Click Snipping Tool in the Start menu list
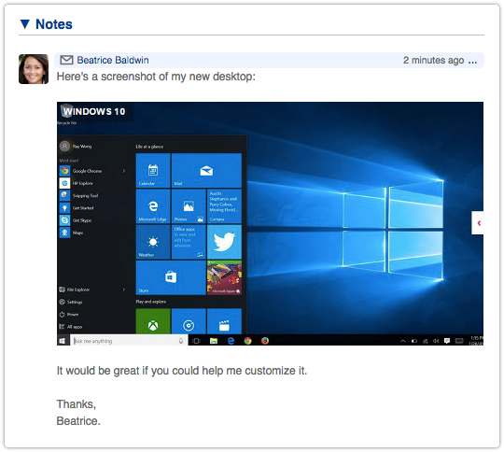Screen dimensions: 504x452 click(79, 195)
